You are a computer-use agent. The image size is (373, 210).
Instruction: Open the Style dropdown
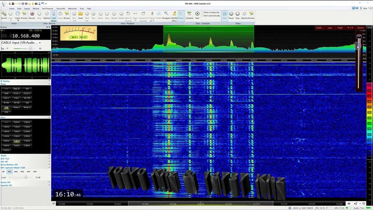(366, 8)
